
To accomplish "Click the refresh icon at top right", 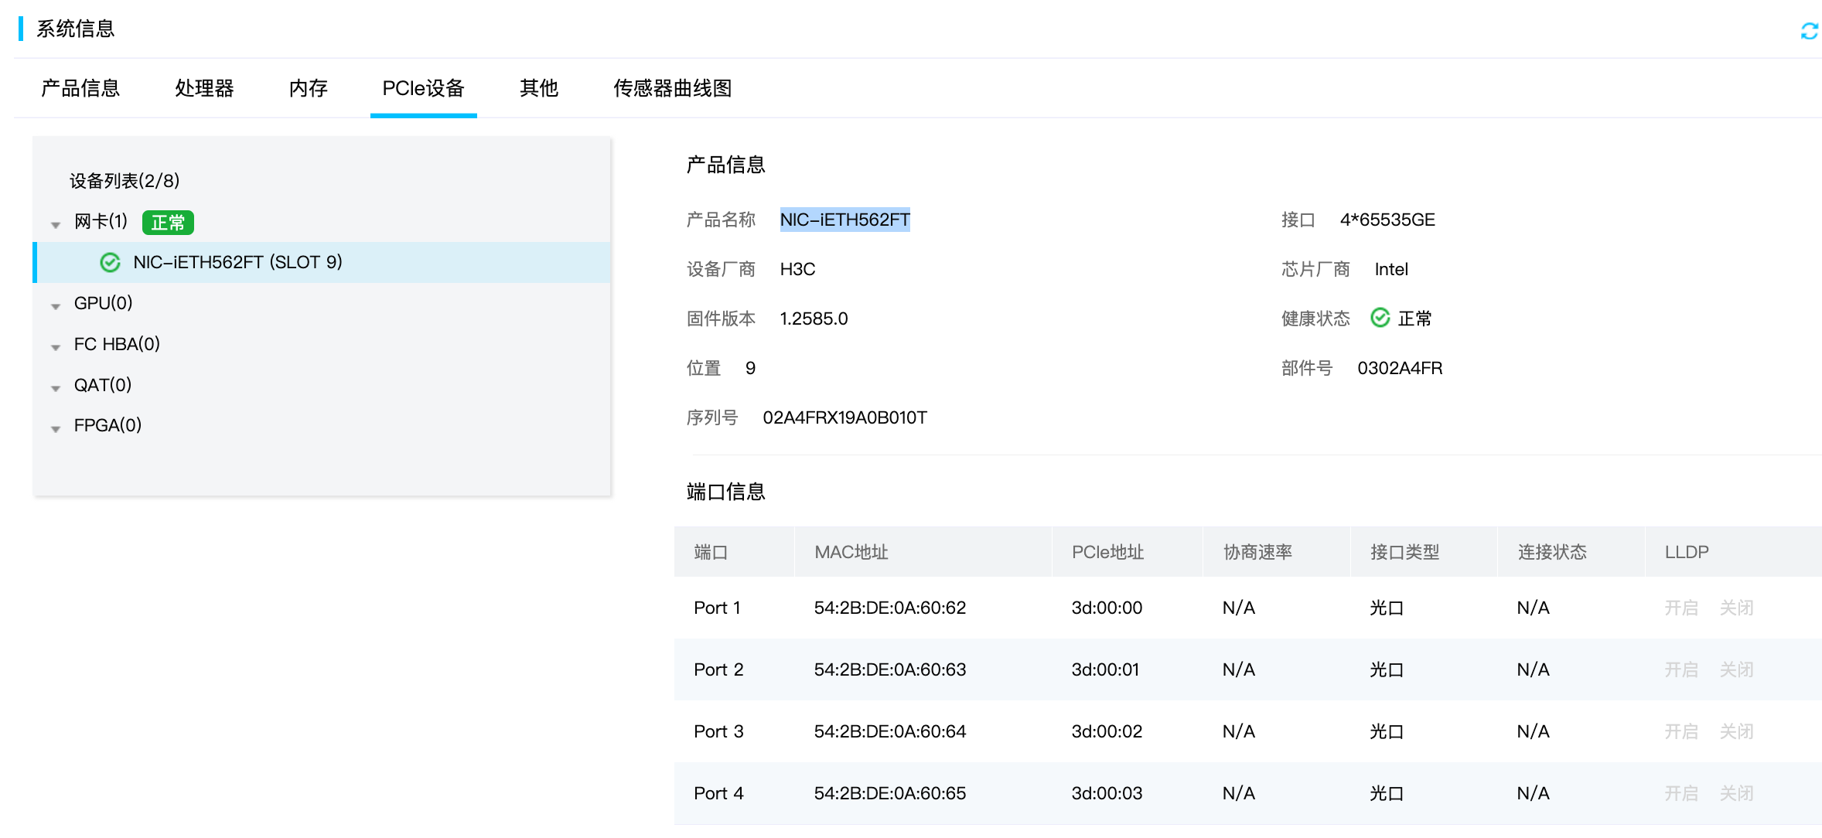I will [1808, 31].
